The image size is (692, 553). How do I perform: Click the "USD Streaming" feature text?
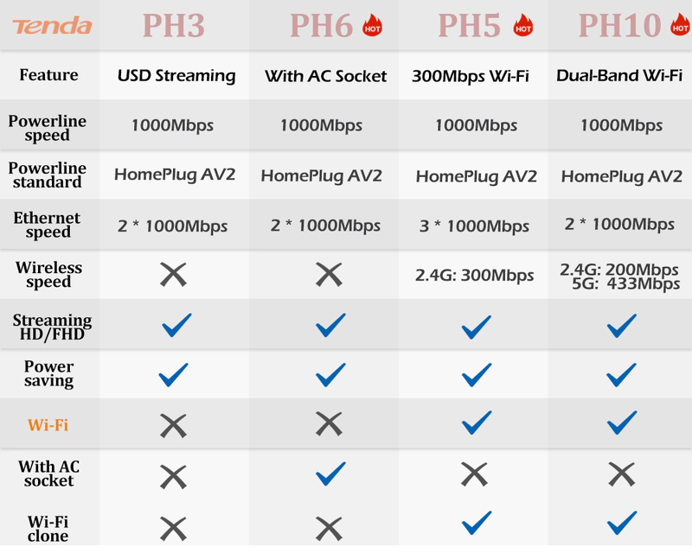tap(176, 76)
